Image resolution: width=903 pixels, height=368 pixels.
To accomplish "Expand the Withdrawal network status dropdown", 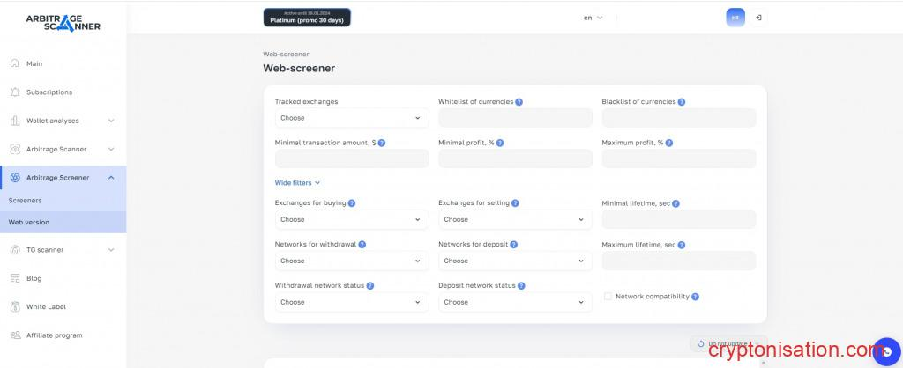I will [352, 302].
